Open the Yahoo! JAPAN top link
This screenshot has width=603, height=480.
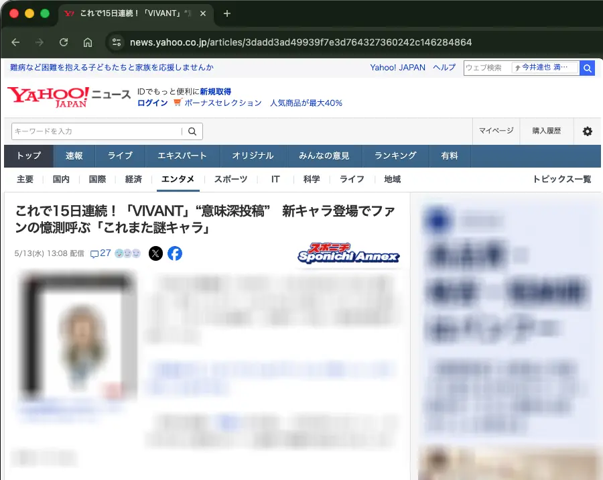397,68
